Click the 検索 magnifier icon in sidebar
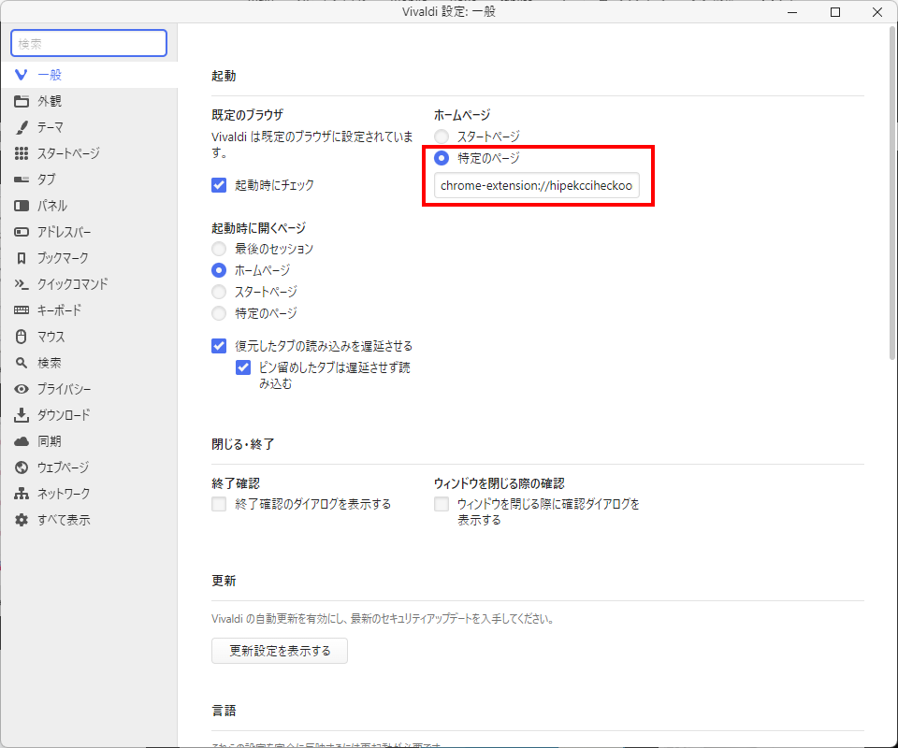898x748 pixels. point(22,363)
